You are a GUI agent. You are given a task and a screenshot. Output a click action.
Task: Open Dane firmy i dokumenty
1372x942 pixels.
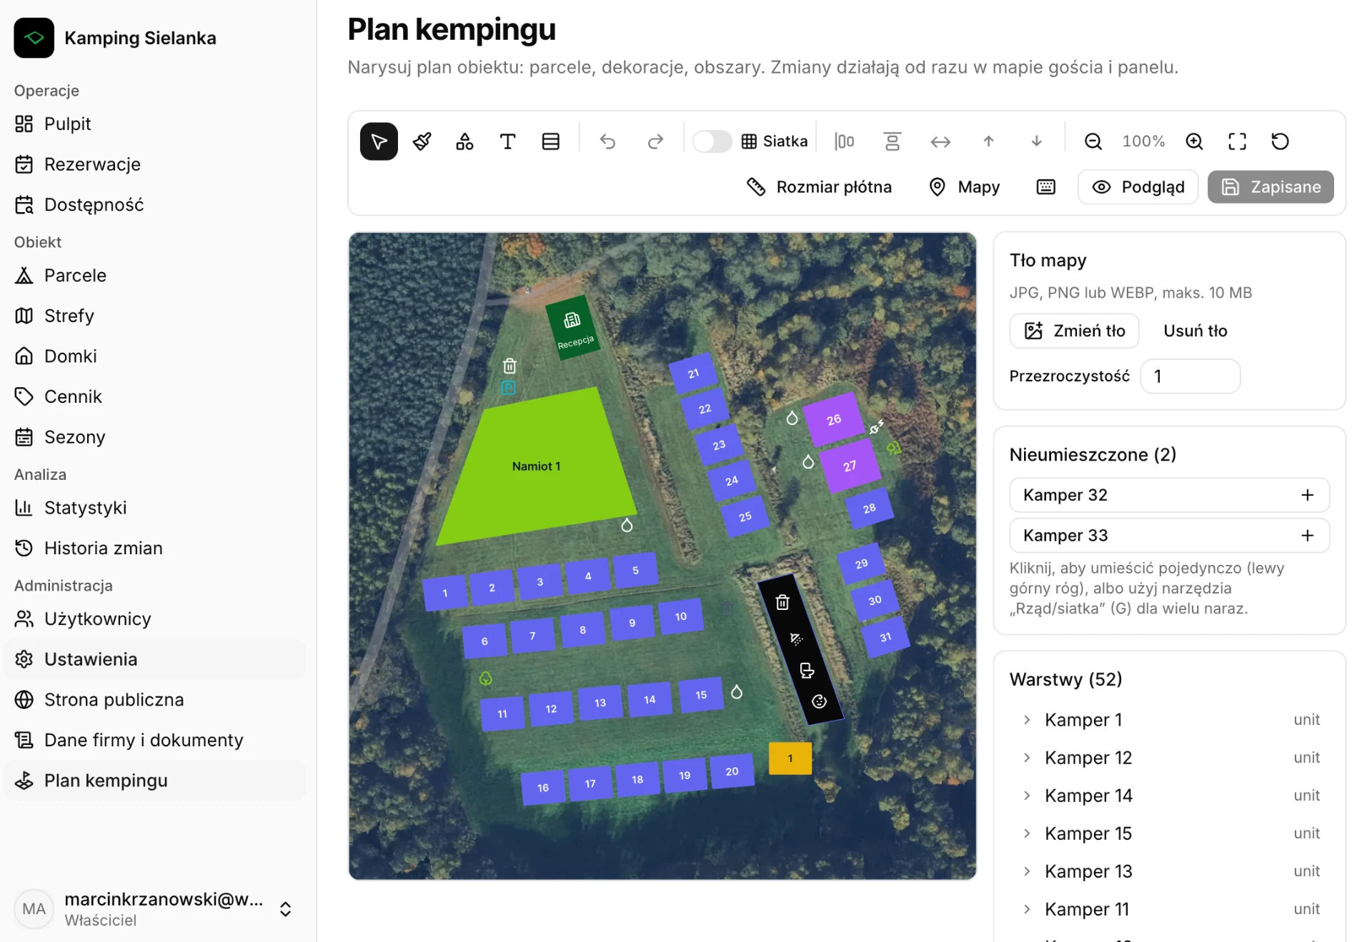click(x=154, y=740)
